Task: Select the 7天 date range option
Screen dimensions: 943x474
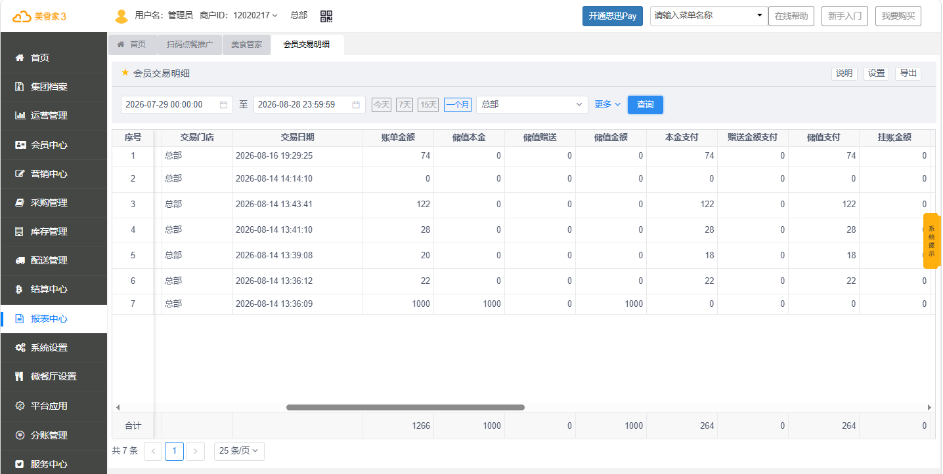Action: 405,104
